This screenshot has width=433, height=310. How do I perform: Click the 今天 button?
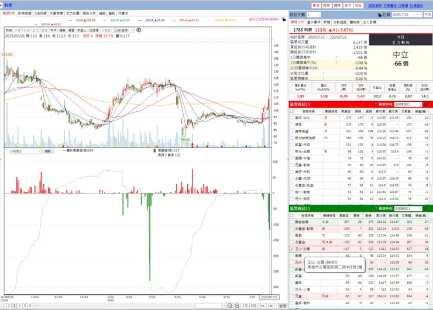coord(428,15)
